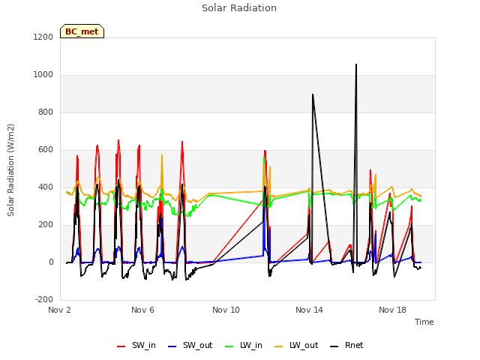
Task: Hide the LW_out series via legend
Action: pyautogui.click(x=296, y=345)
